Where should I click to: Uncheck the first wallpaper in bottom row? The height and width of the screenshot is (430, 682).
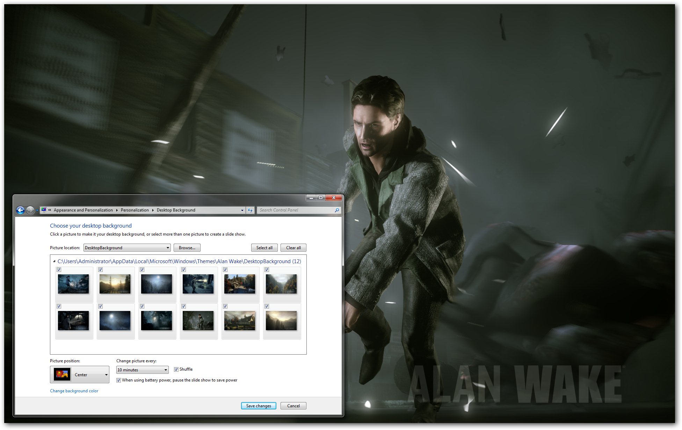click(59, 306)
